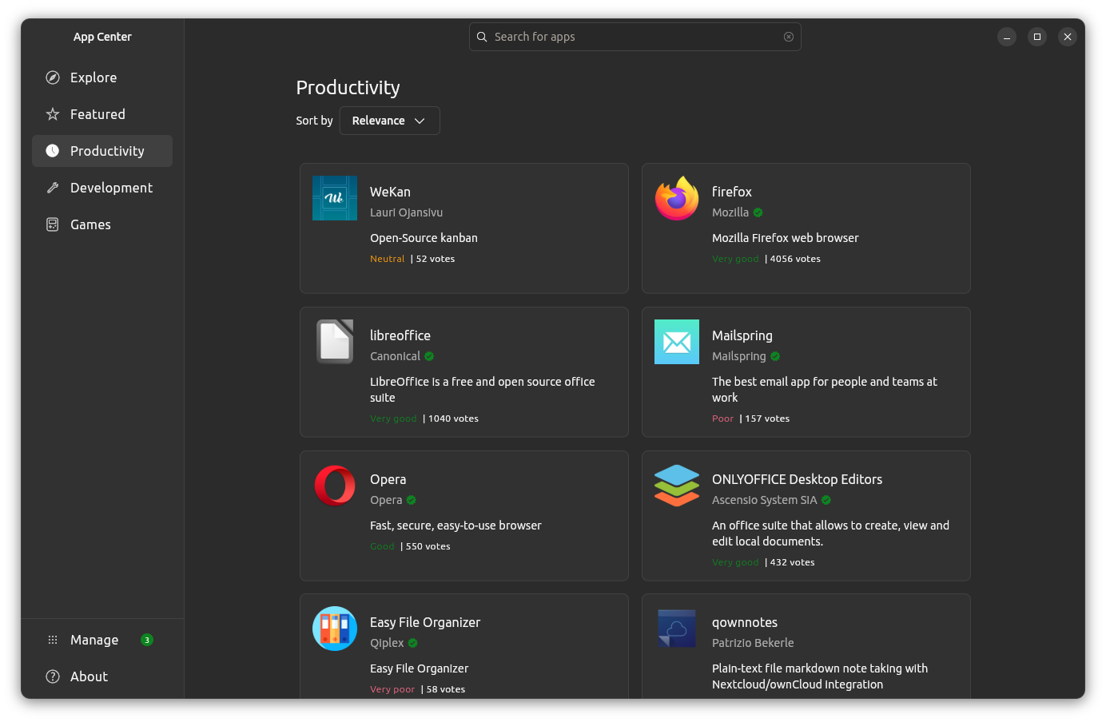Image resolution: width=1106 pixels, height=722 pixels.
Task: Click the LibreOffice document icon
Action: pyautogui.click(x=335, y=342)
